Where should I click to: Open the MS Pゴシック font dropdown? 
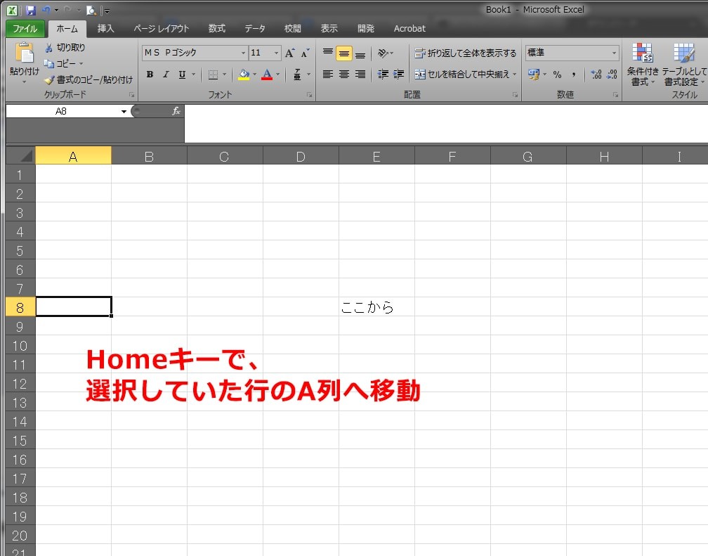[242, 52]
